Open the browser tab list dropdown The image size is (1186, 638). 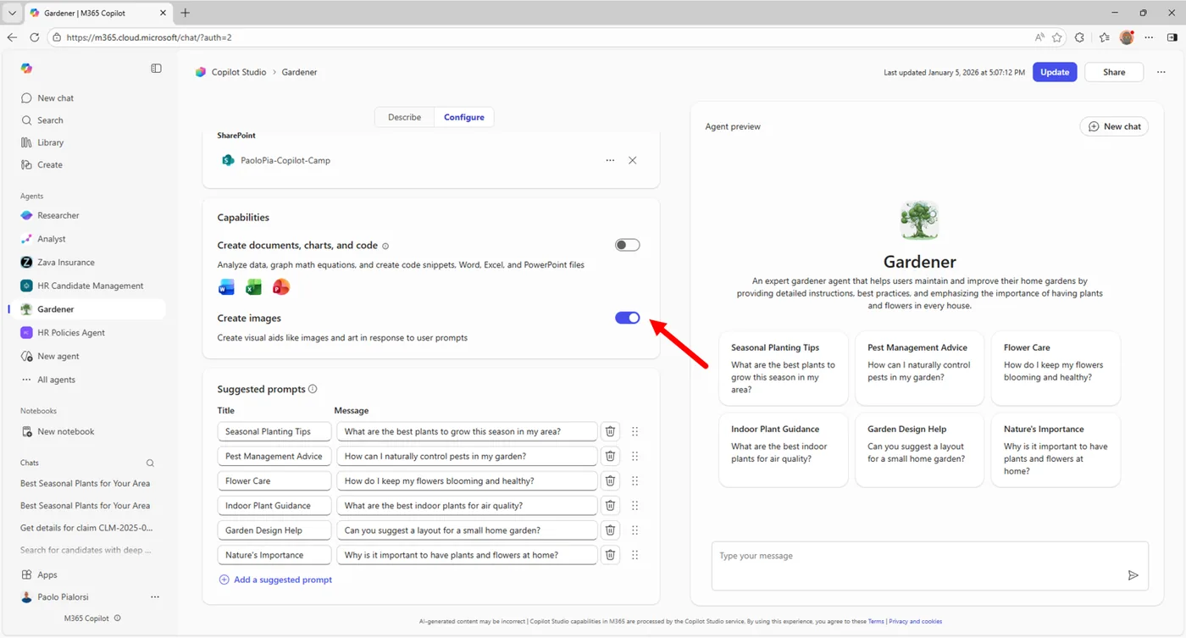(x=12, y=13)
